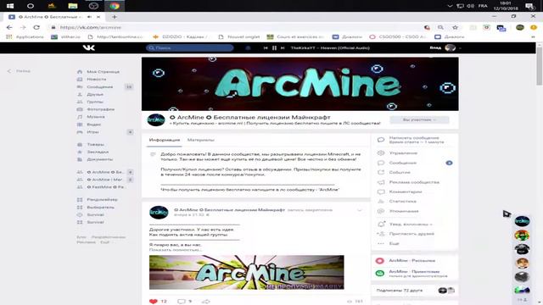The width and height of the screenshot is (543, 305).
Task: Open the Windows action center
Action: [x=529, y=6]
